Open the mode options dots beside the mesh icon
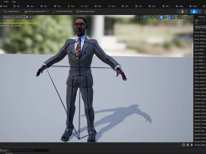 point(200,12)
